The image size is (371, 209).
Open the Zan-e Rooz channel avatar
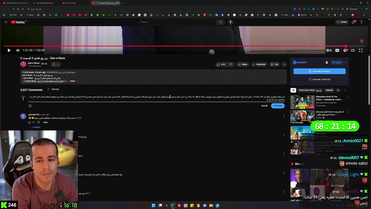click(x=23, y=64)
